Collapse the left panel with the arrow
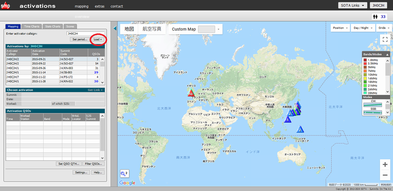This screenshot has width=393, height=191. 115,28
